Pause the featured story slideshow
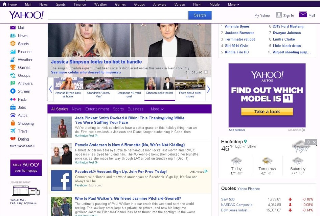320x216 pixels. click(206, 72)
